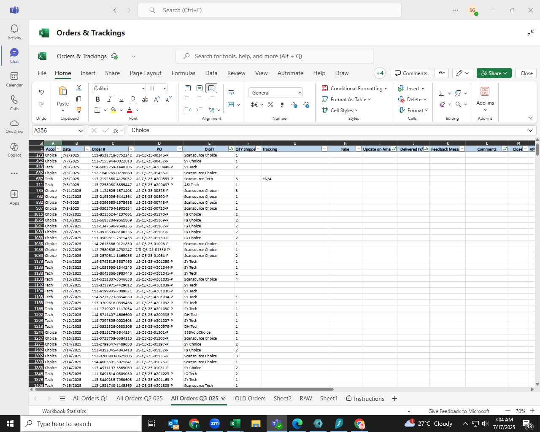Apply comma style number format
The image size is (540, 432).
[x=282, y=105]
